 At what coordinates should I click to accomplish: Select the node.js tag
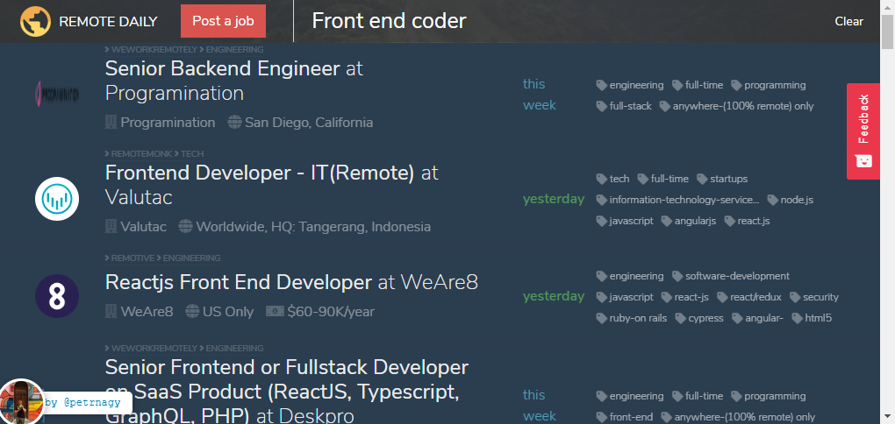coord(797,200)
